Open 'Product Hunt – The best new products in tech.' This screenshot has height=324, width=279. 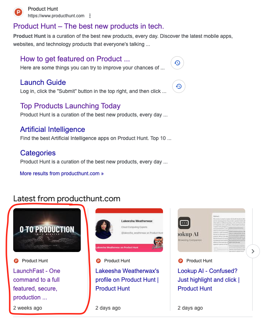click(x=88, y=26)
